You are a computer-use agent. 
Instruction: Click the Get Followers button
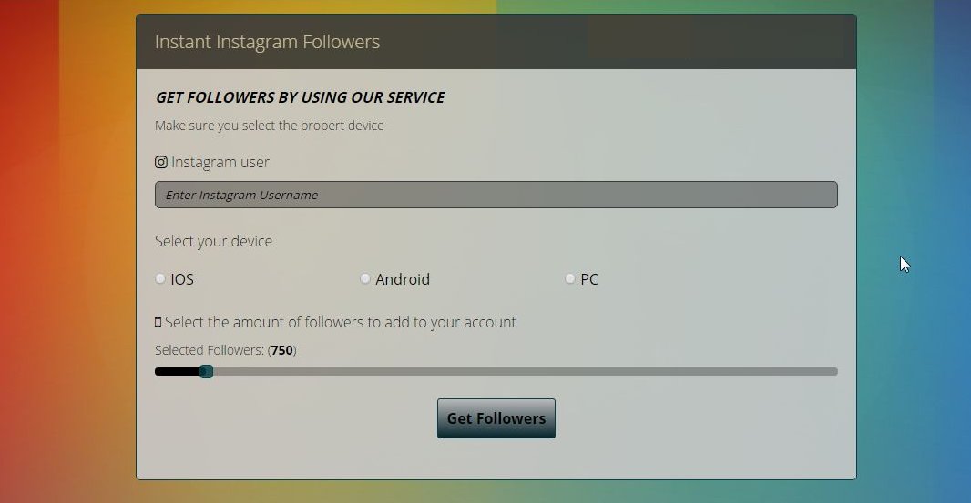click(x=496, y=418)
